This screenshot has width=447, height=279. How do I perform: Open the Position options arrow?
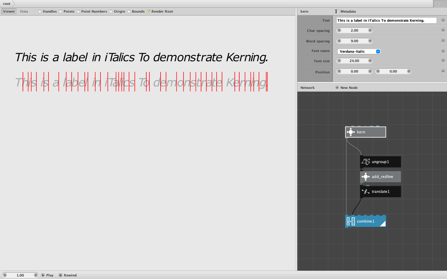443,71
